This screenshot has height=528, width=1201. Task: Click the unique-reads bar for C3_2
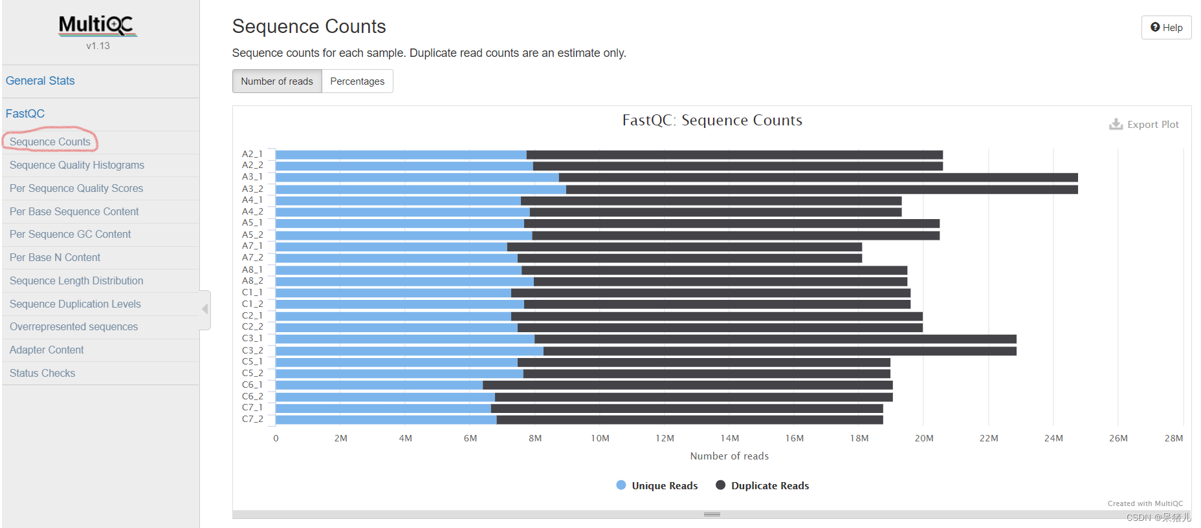click(x=410, y=351)
